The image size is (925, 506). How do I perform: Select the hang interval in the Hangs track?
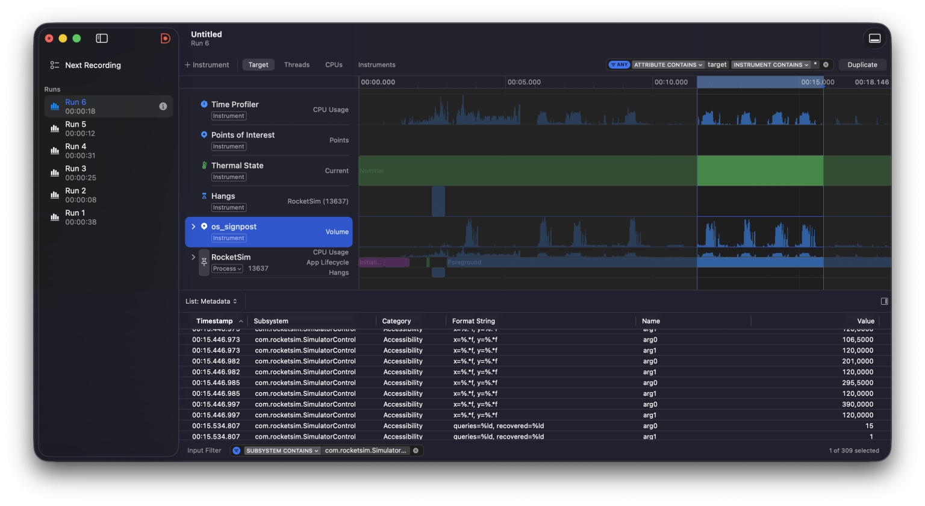(438, 201)
